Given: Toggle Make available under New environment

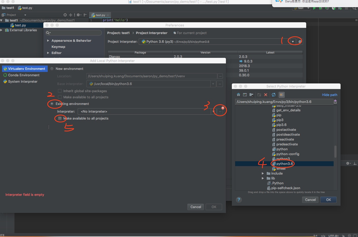Looking at the screenshot, I should [60, 97].
